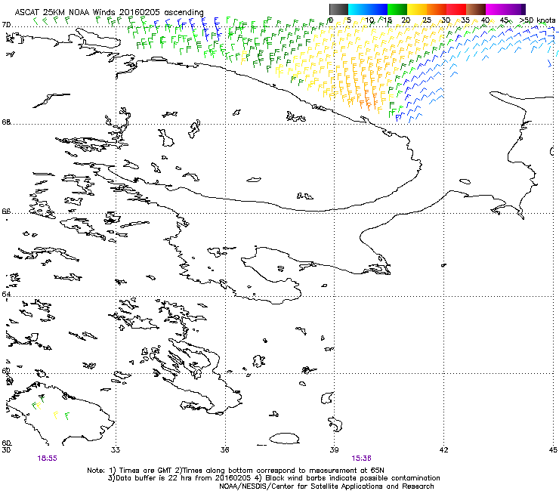Click the purple pass time '18:55'
Screen dimensions: 559x491
coord(47,459)
